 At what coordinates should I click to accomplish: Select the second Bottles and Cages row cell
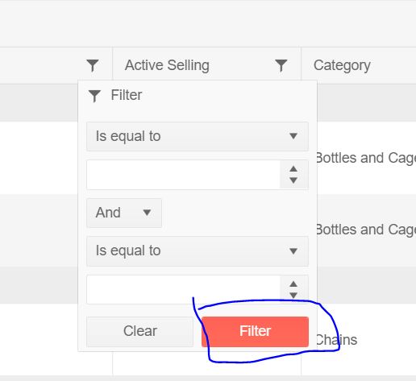click(366, 230)
